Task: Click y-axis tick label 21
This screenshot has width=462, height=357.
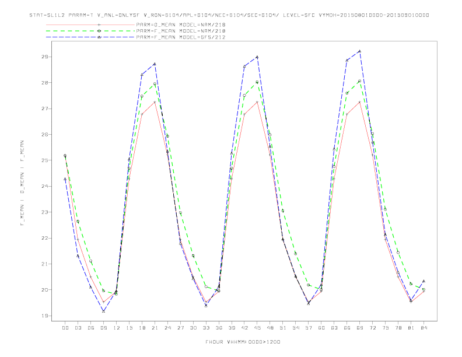Action: click(44, 264)
